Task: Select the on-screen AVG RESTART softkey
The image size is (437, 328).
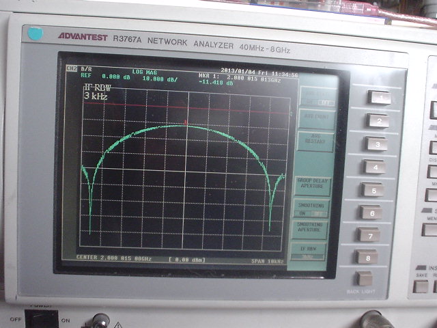Action: (x=315, y=139)
